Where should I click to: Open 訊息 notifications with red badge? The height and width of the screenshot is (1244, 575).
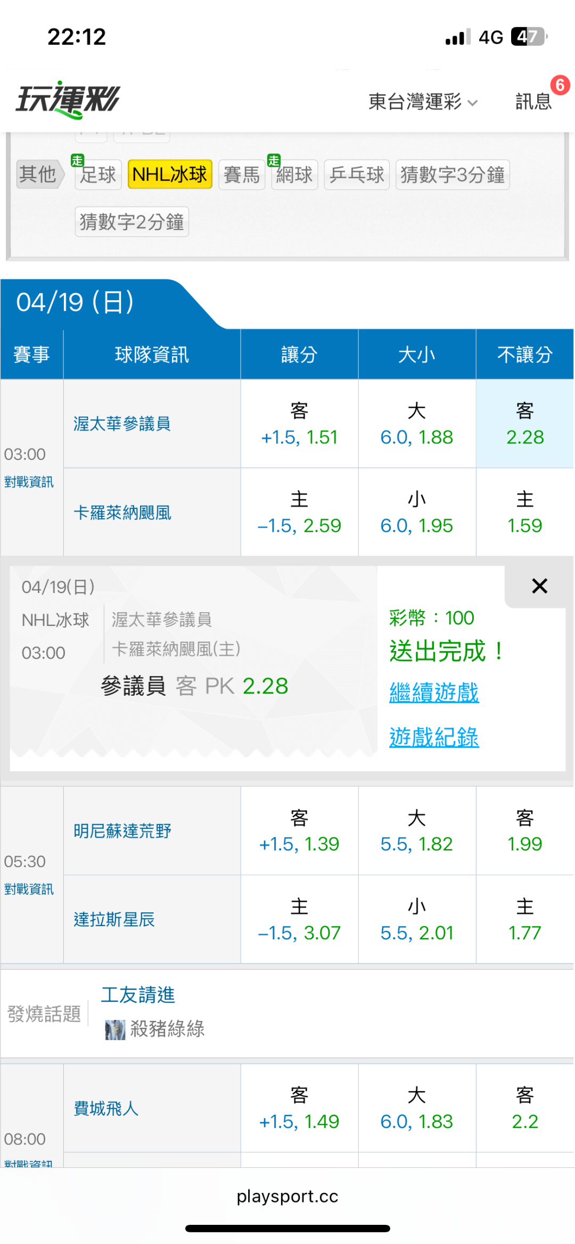click(533, 101)
